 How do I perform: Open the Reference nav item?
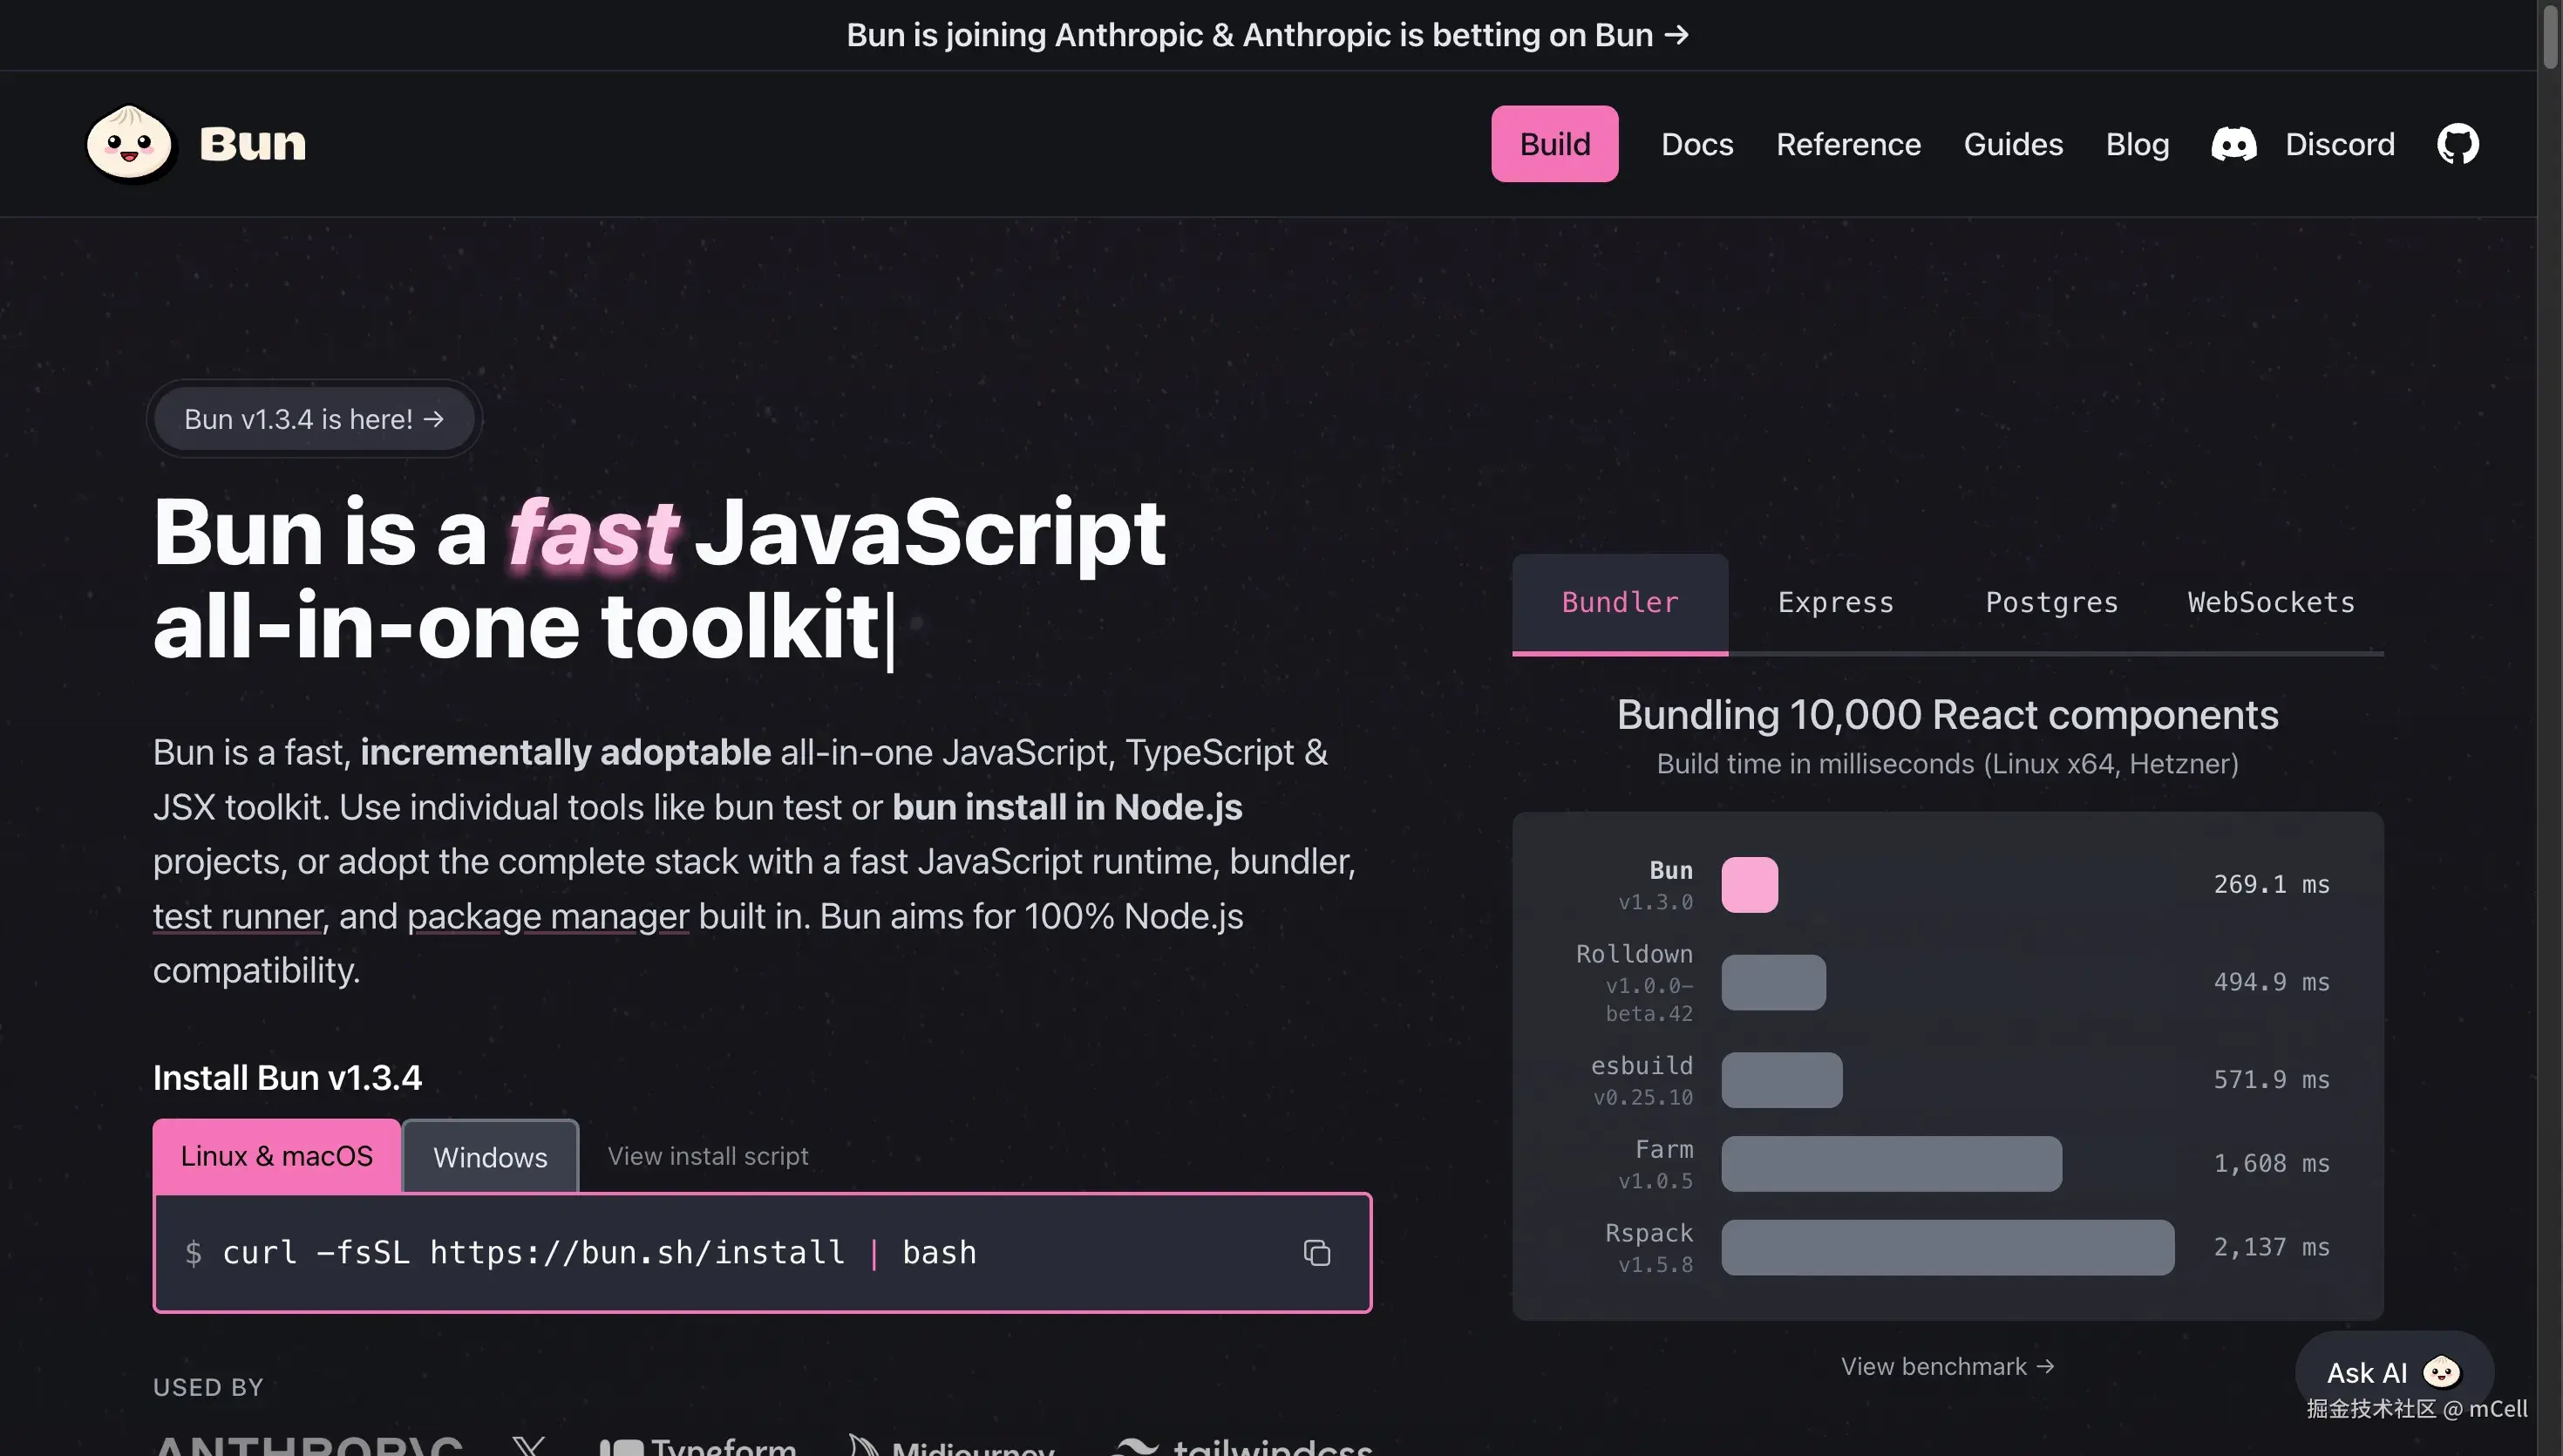pyautogui.click(x=1847, y=144)
